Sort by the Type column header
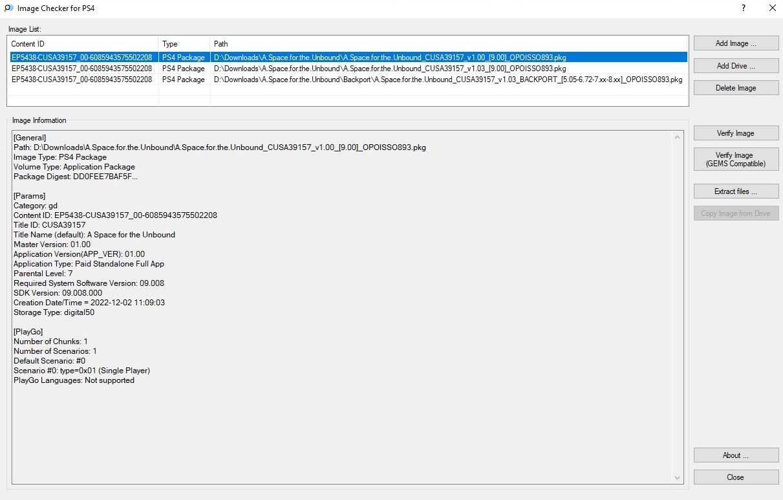The height and width of the screenshot is (500, 783). pos(184,44)
